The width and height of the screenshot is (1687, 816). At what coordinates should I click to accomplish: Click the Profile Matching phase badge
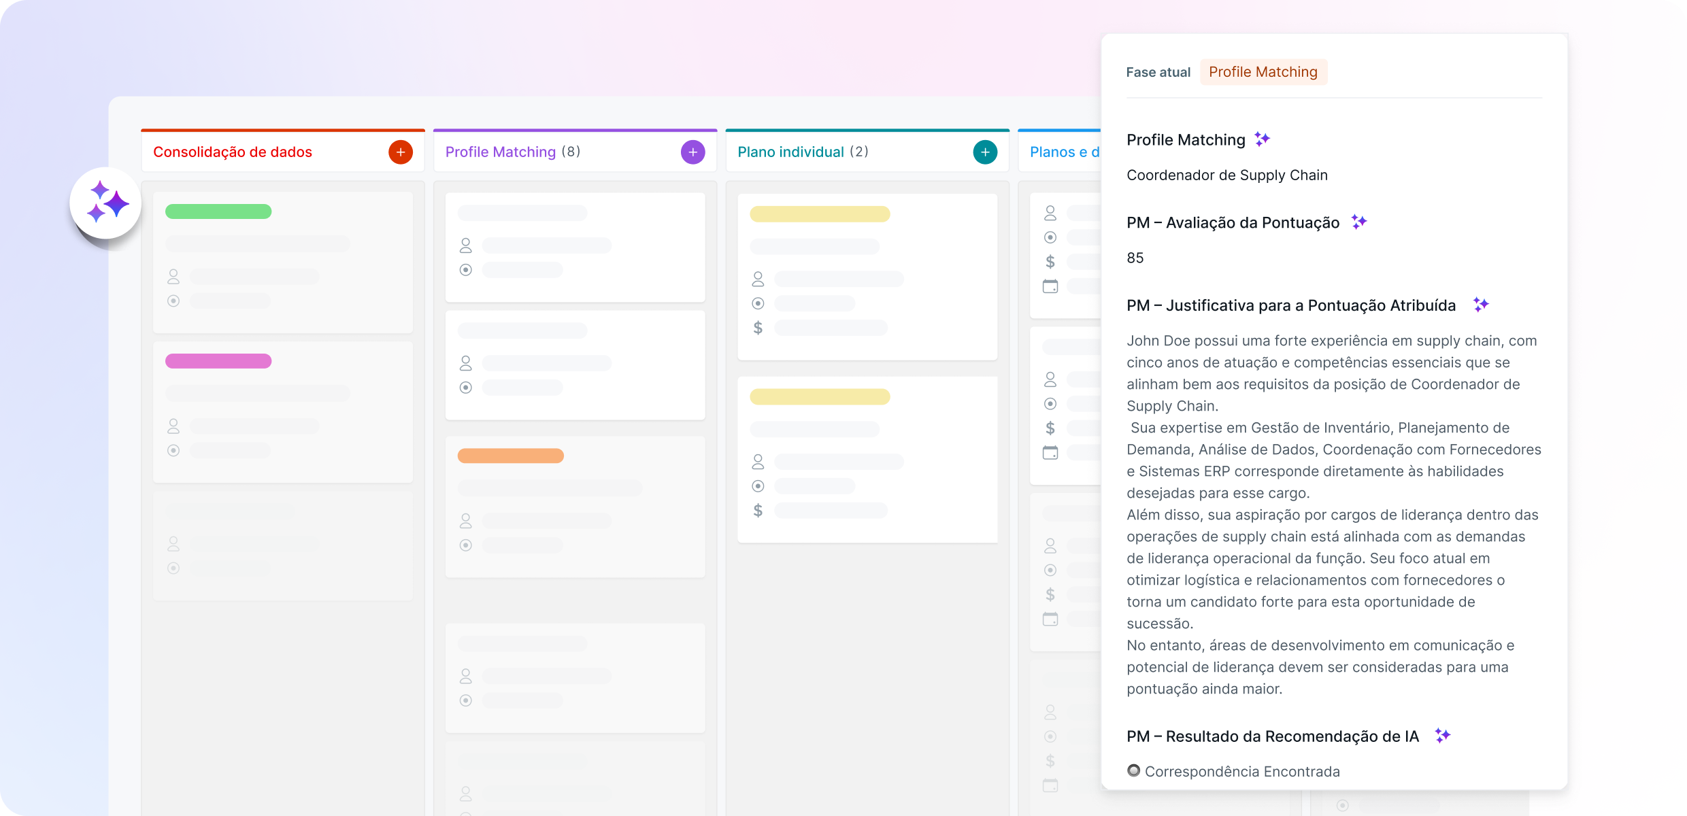click(1263, 72)
